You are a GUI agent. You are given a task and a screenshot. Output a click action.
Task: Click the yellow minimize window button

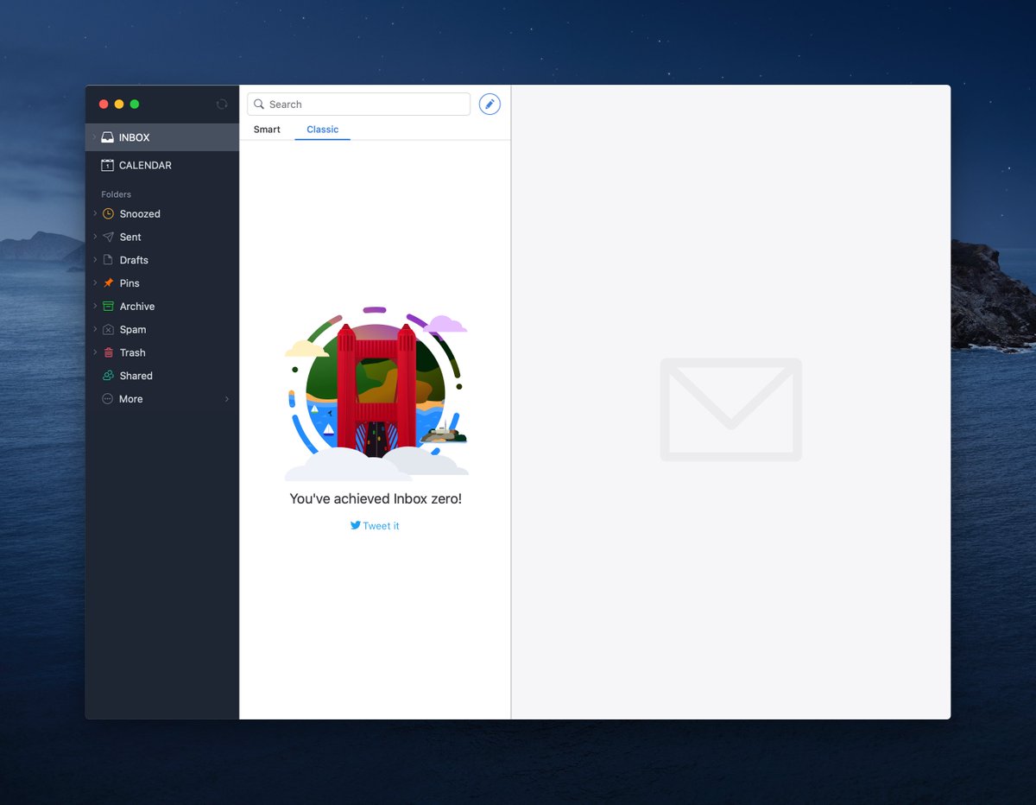tap(119, 105)
